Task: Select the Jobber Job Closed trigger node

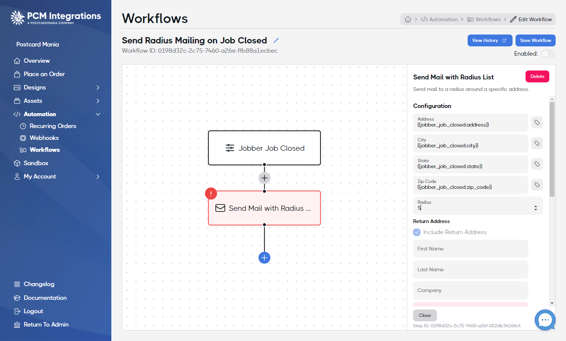Action: pos(264,148)
